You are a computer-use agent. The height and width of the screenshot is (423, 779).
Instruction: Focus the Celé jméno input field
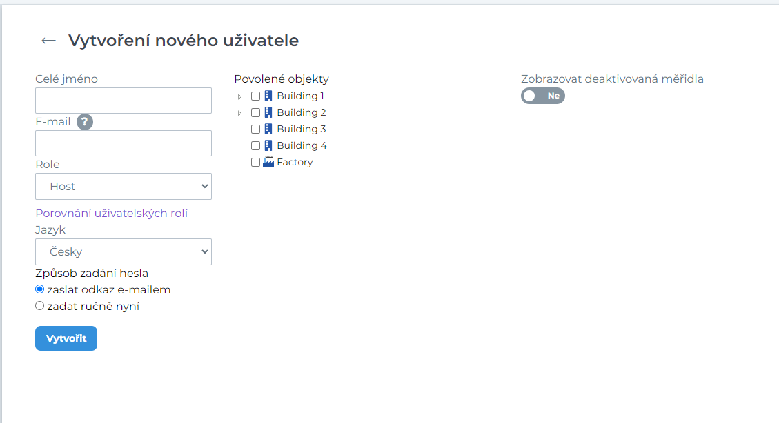tap(124, 101)
